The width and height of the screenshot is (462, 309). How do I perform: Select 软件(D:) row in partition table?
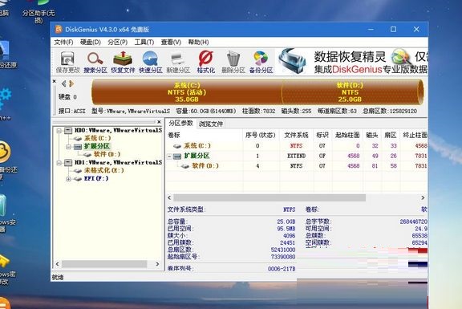pyautogui.click(x=297, y=165)
